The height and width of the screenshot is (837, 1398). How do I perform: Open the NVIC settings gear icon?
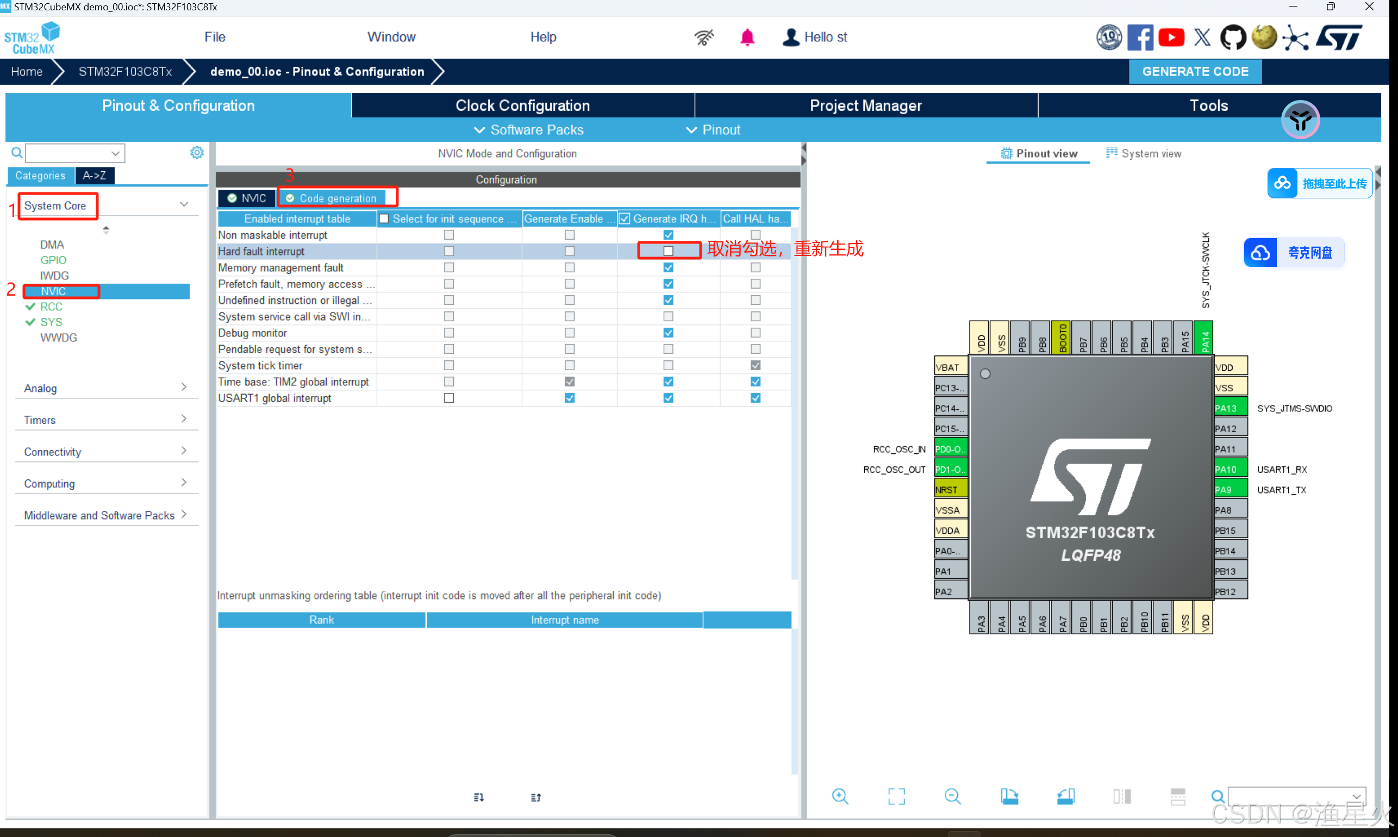[x=196, y=152]
